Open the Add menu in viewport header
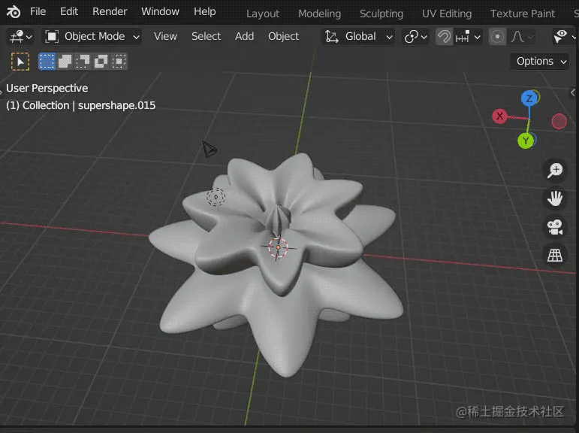Screen dimensions: 579x433 click(x=245, y=37)
